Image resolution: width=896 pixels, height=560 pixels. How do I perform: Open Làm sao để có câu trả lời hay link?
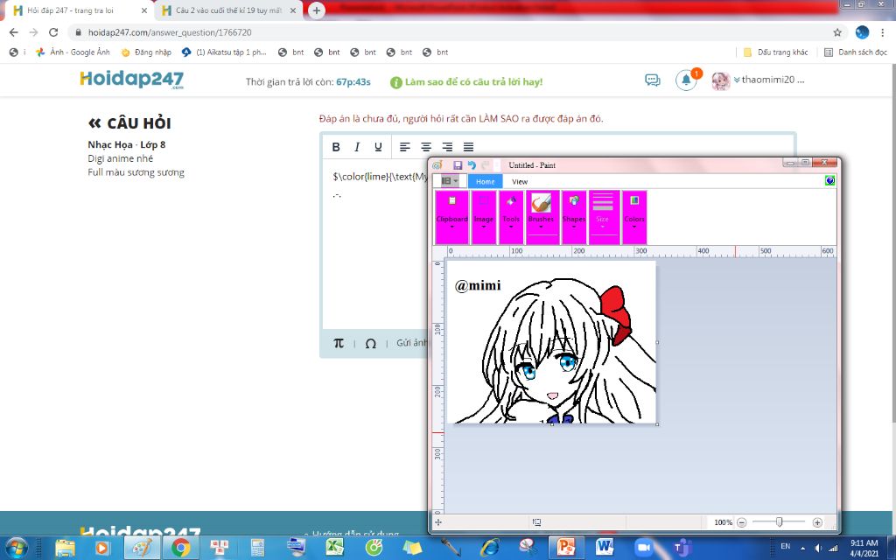(x=466, y=81)
